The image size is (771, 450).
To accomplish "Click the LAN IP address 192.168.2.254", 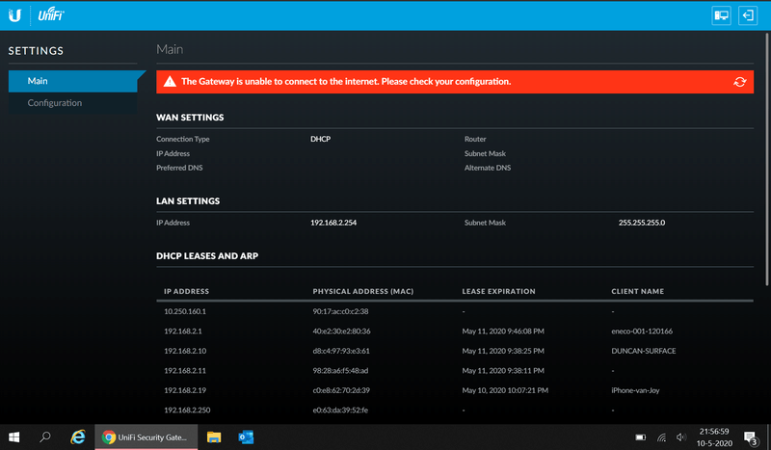I will coord(333,223).
